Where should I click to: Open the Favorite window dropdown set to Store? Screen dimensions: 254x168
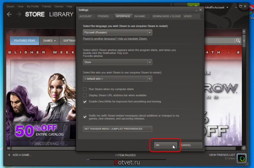click(117, 62)
